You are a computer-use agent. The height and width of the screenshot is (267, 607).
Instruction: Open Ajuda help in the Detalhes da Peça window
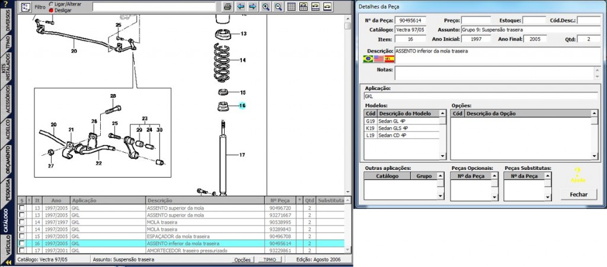coord(577,175)
